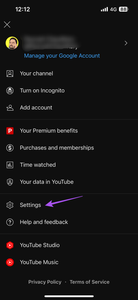The height and width of the screenshot is (300, 138).
Task: Open the Help and feedback item
Action: 69,222
